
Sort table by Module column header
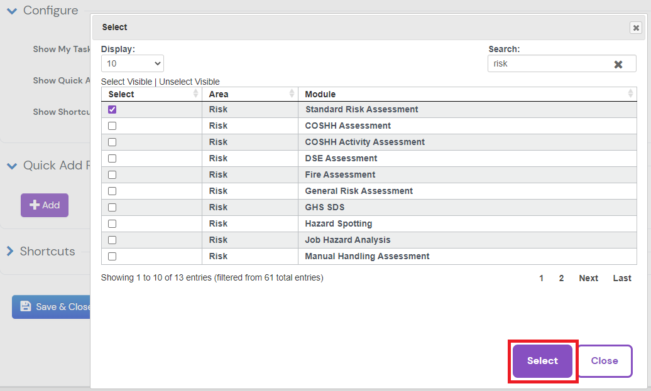click(x=320, y=94)
